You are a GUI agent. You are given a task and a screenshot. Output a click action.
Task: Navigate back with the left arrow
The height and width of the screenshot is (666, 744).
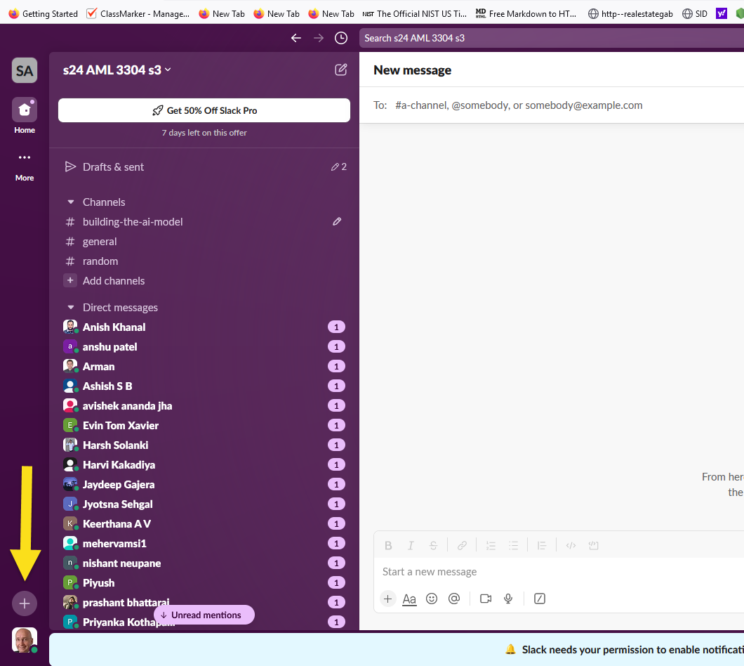point(296,38)
